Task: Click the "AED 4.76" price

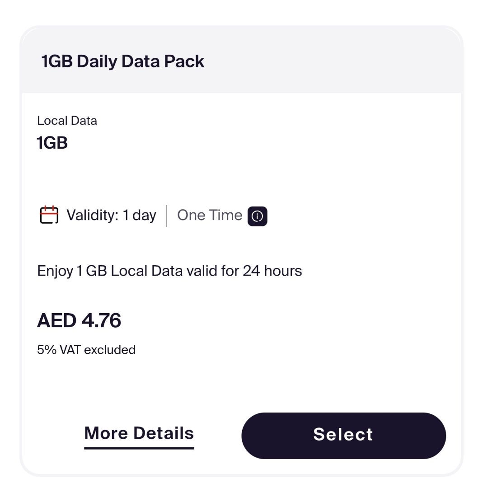Action: 79,320
